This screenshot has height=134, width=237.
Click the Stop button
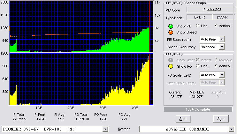tap(221, 119)
